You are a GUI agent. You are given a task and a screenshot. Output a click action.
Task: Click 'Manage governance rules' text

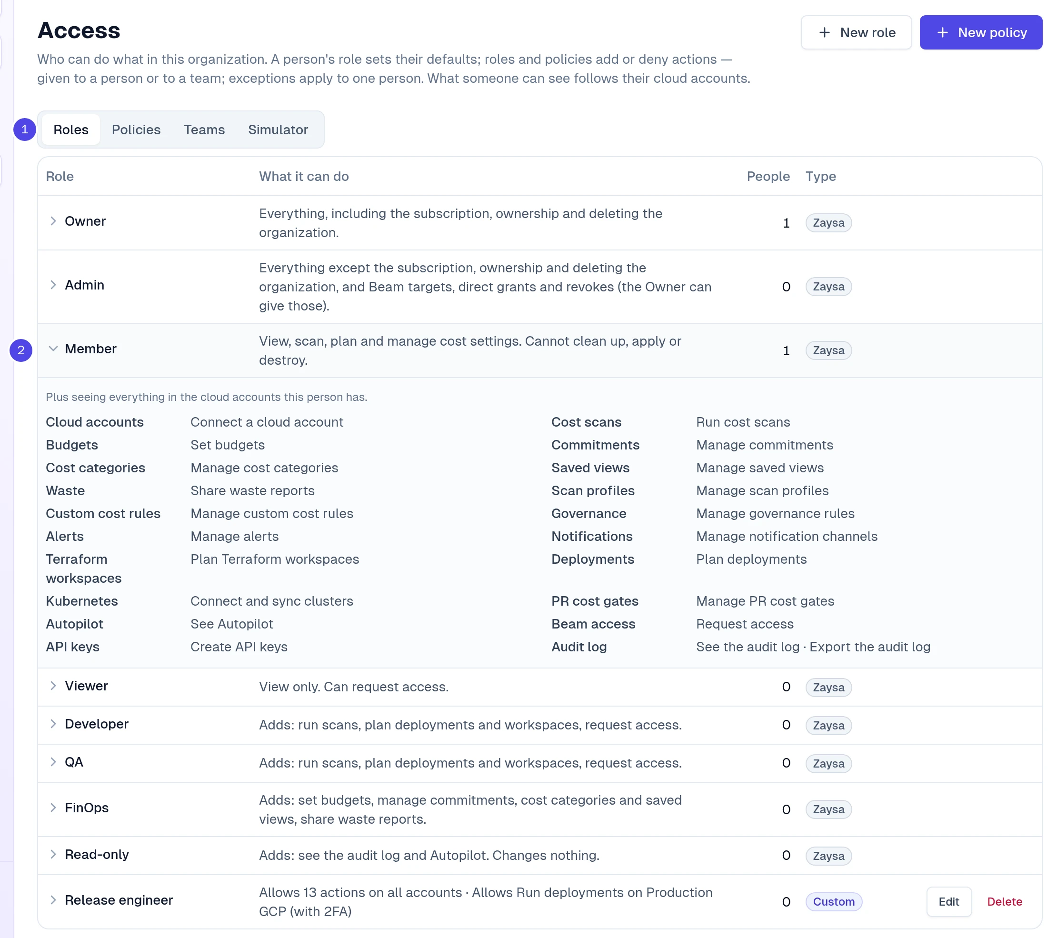775,514
